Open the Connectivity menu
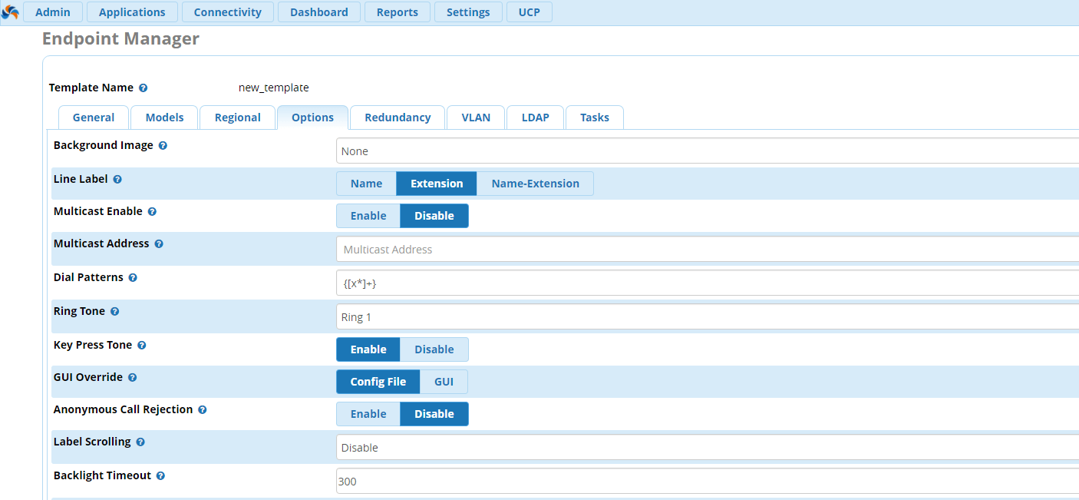Screen dimensions: 1079x500 coord(227,12)
